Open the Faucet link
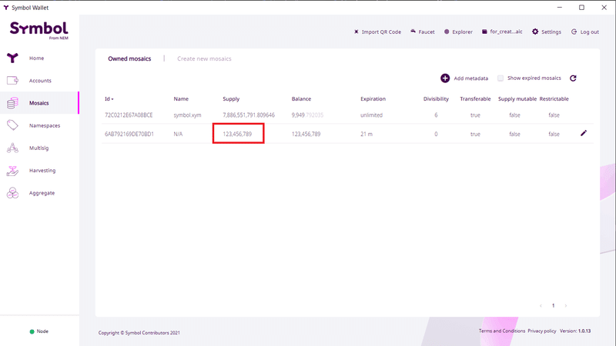 point(422,32)
